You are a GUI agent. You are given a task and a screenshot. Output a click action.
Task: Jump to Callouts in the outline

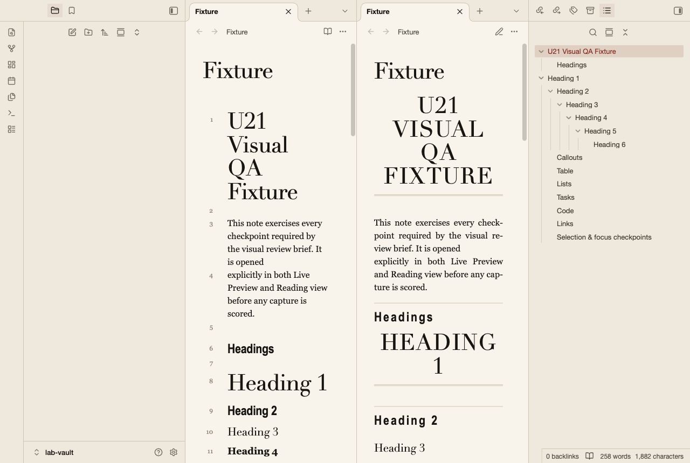pos(569,158)
